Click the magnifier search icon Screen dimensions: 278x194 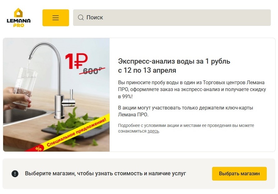(81, 17)
